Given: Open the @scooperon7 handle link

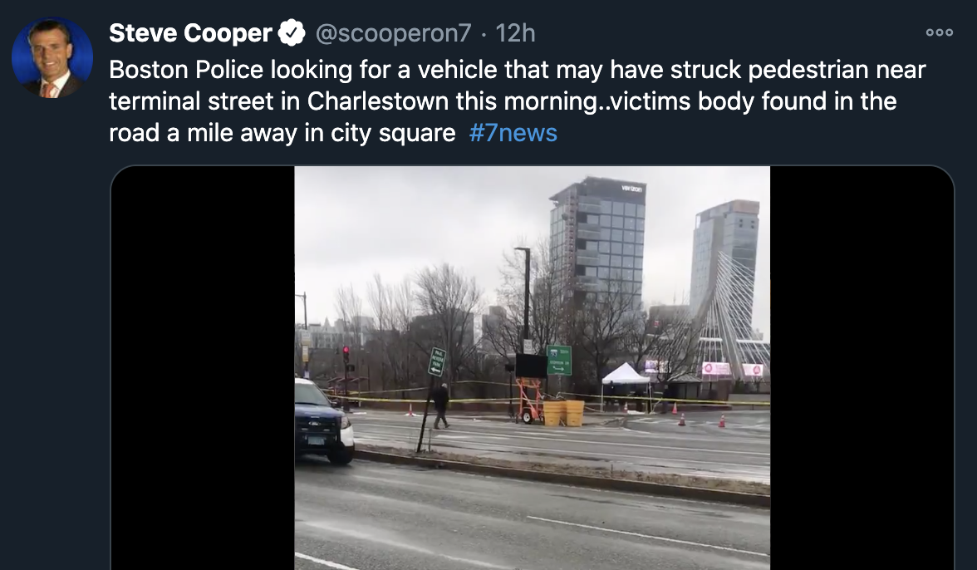Looking at the screenshot, I should point(393,33).
